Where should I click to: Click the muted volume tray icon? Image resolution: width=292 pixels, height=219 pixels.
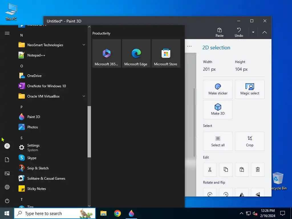coord(255,214)
